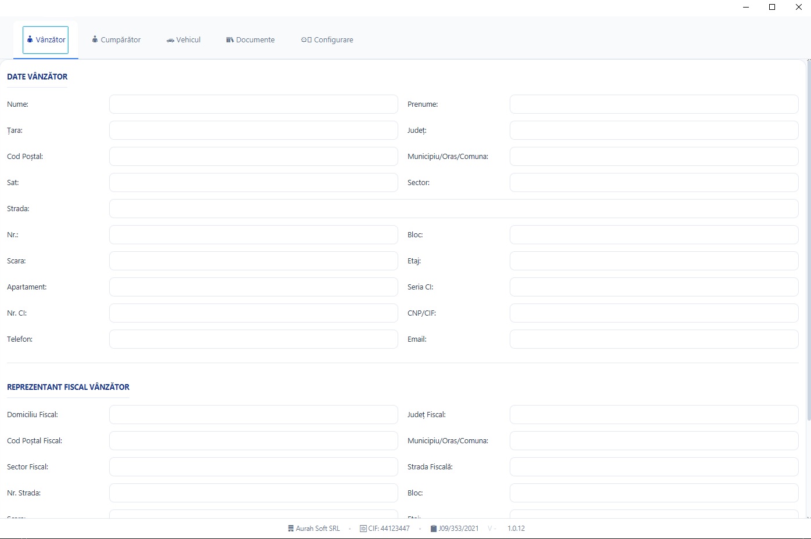This screenshot has width=811, height=539.
Task: Click into the Sat field
Action: 254,183
